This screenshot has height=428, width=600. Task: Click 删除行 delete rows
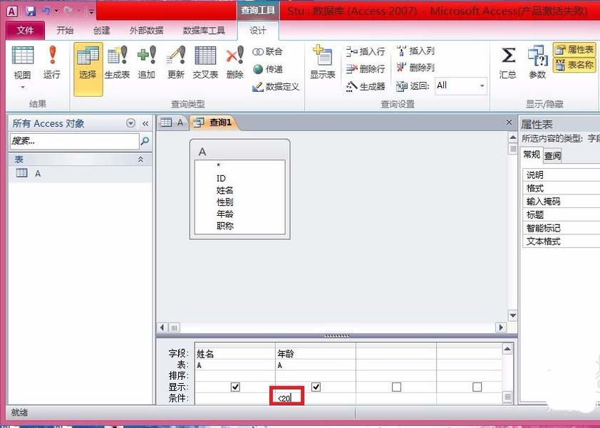(x=366, y=69)
